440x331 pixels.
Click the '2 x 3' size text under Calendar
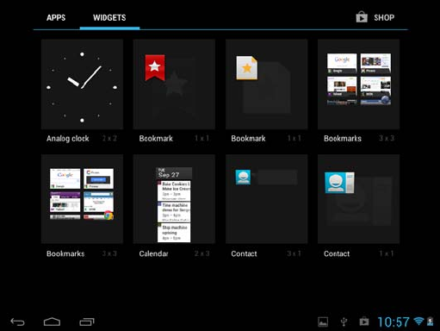[x=201, y=253]
